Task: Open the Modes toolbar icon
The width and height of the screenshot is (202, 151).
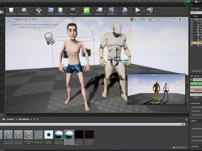Action: pos(38,10)
